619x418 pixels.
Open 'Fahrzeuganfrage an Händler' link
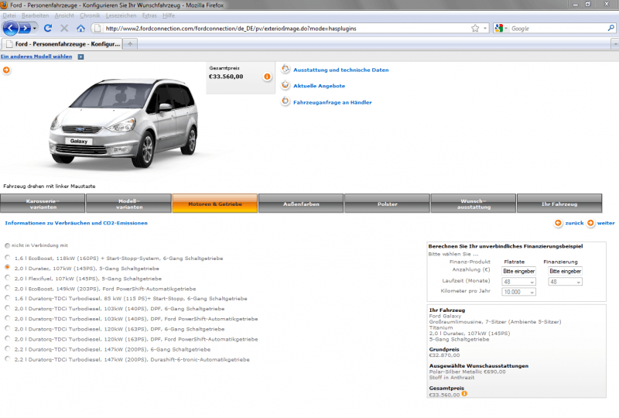click(333, 102)
